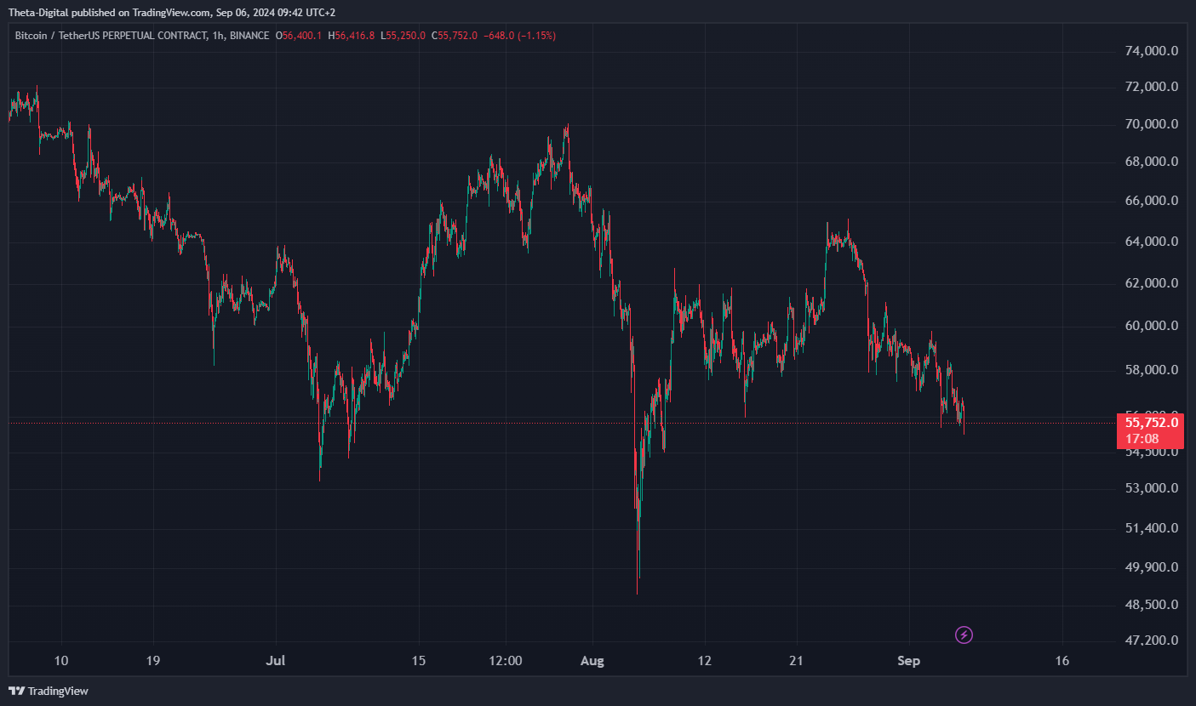
Task: Click the Jul label on time axis
Action: pyautogui.click(x=275, y=661)
